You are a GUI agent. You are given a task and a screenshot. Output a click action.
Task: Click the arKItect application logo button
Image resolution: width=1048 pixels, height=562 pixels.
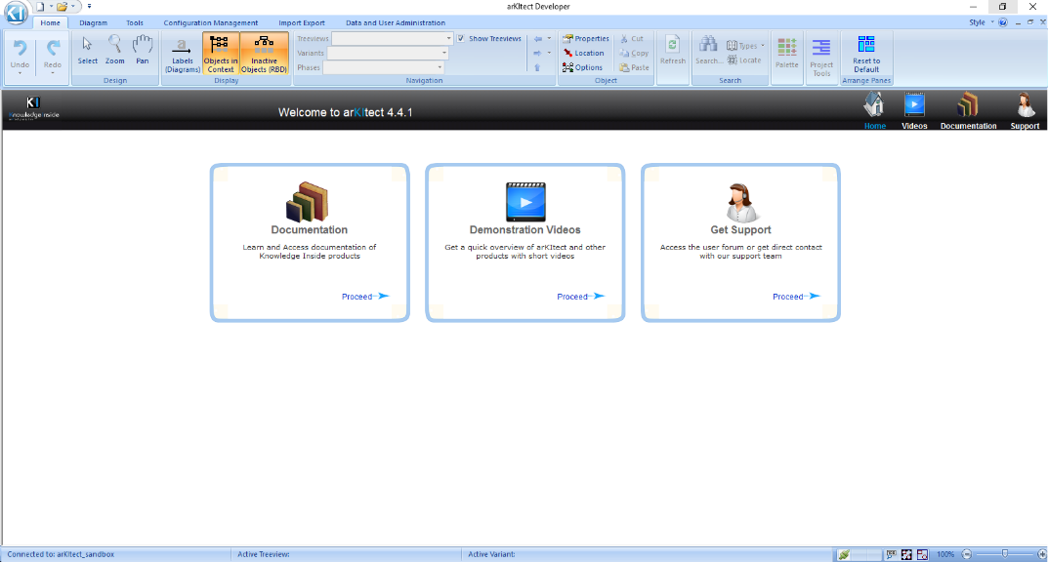(x=16, y=14)
